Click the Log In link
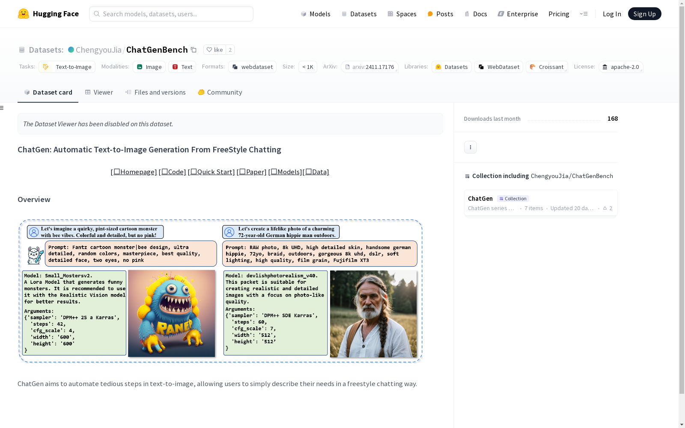Image resolution: width=685 pixels, height=428 pixels. pos(612,14)
